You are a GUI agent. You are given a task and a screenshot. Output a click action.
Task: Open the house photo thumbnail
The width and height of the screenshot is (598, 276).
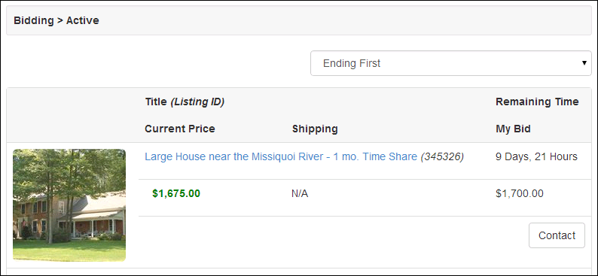pyautogui.click(x=69, y=205)
